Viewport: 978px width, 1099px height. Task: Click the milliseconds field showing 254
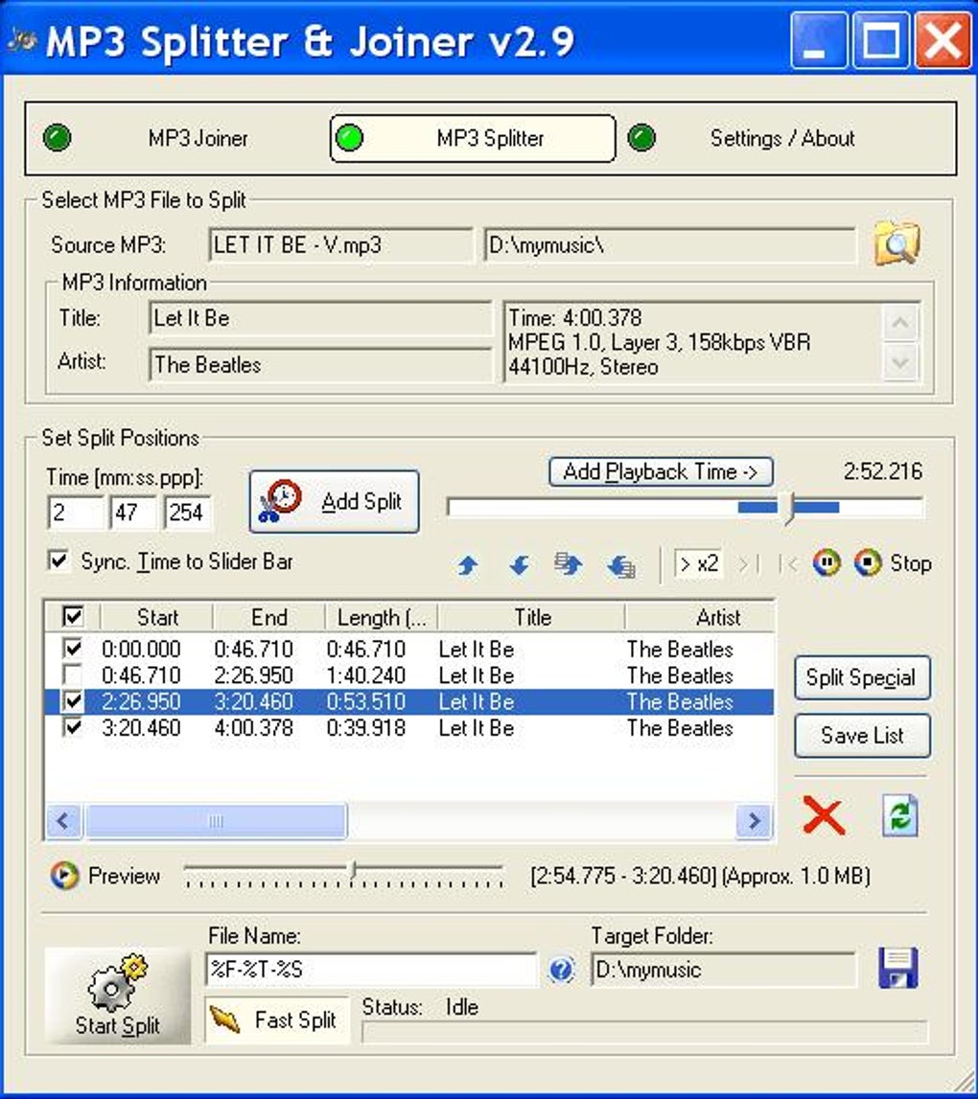point(188,513)
